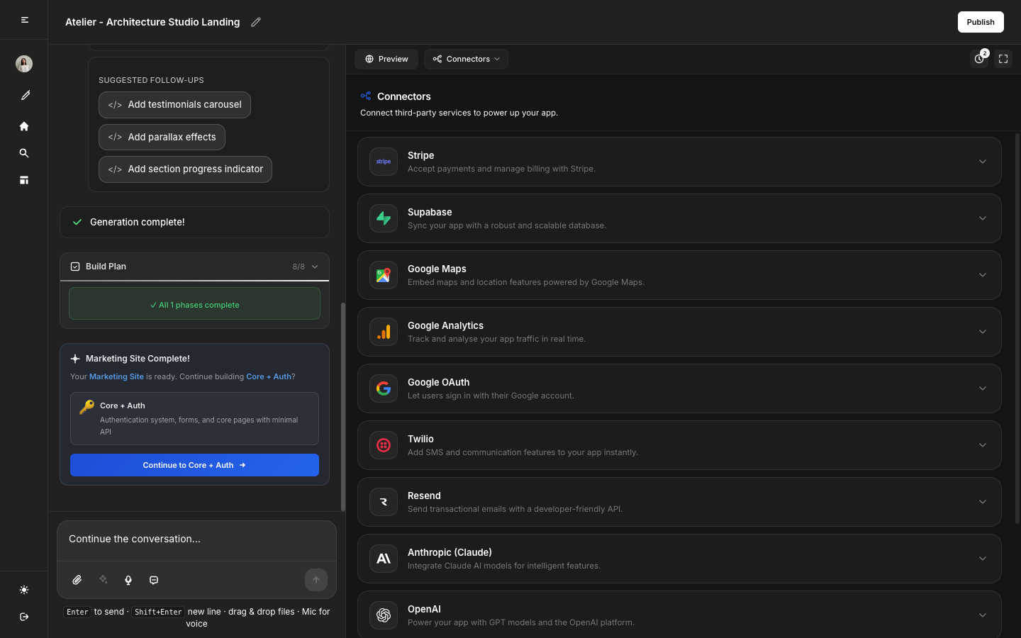Start voice input with the microphone icon
This screenshot has width=1021, height=638.
coord(128,580)
